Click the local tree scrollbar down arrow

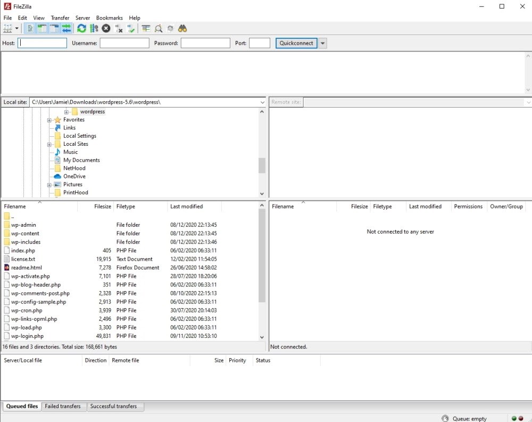coord(262,194)
